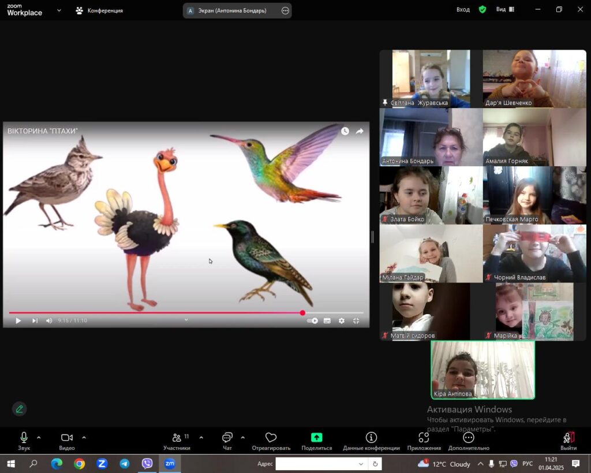The width and height of the screenshot is (591, 473).
Task: Expand chat options arrow next to Чат
Action: coord(243,438)
